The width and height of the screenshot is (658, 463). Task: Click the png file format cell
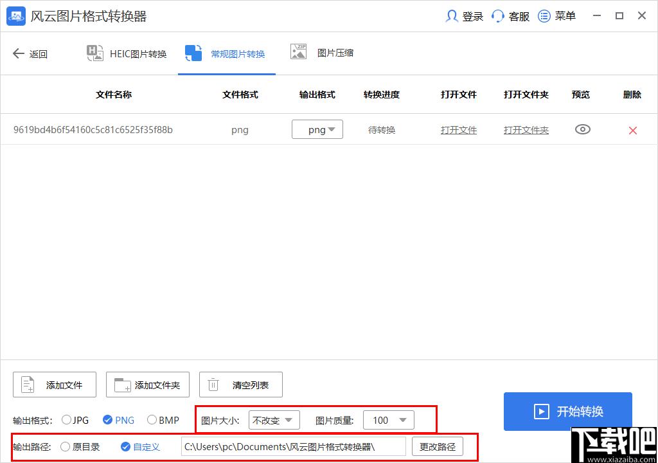(x=240, y=130)
